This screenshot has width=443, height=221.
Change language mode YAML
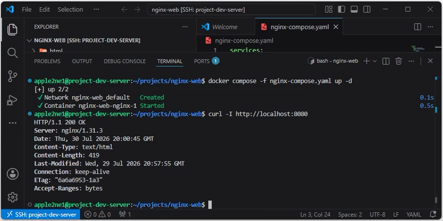[x=414, y=214]
